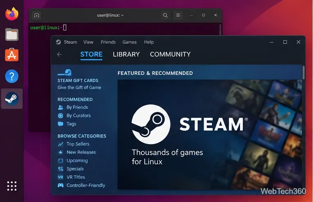This screenshot has height=202, width=313.
Task: Click the Steam store page scrollbar
Action: pyautogui.click(x=304, y=72)
